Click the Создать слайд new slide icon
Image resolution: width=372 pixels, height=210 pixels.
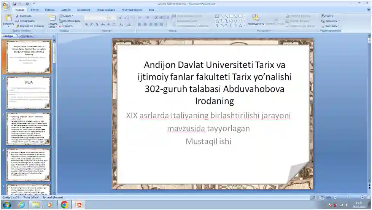click(x=52, y=18)
